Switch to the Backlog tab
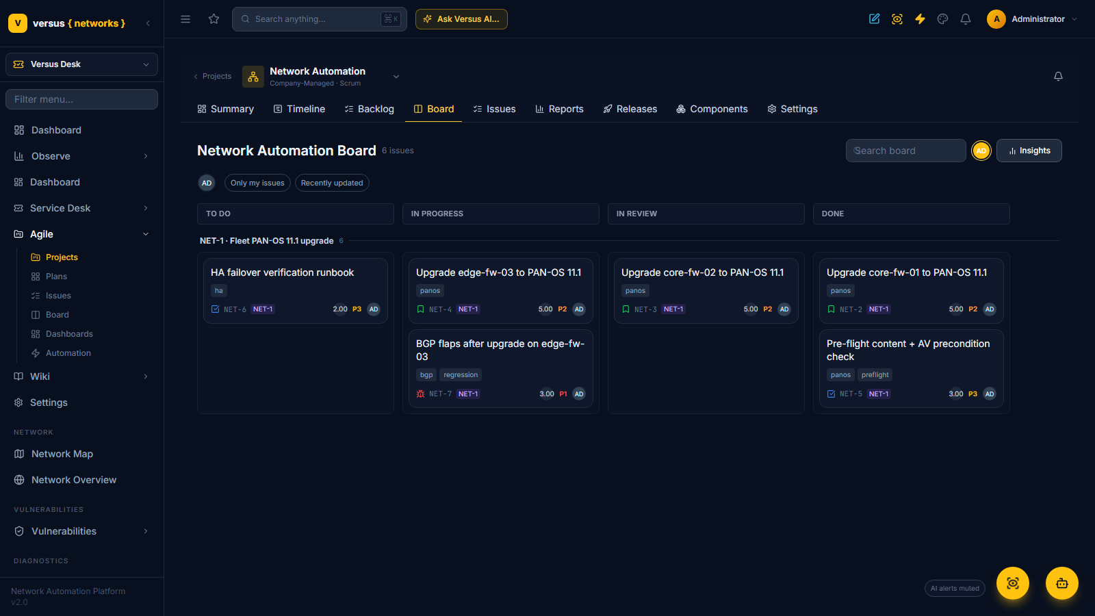 (x=370, y=109)
